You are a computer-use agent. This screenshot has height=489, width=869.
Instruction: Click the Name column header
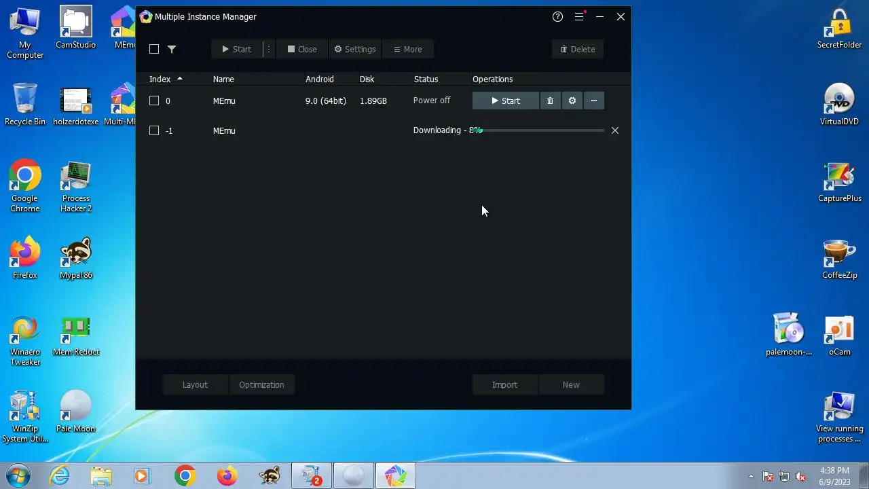pyautogui.click(x=223, y=79)
